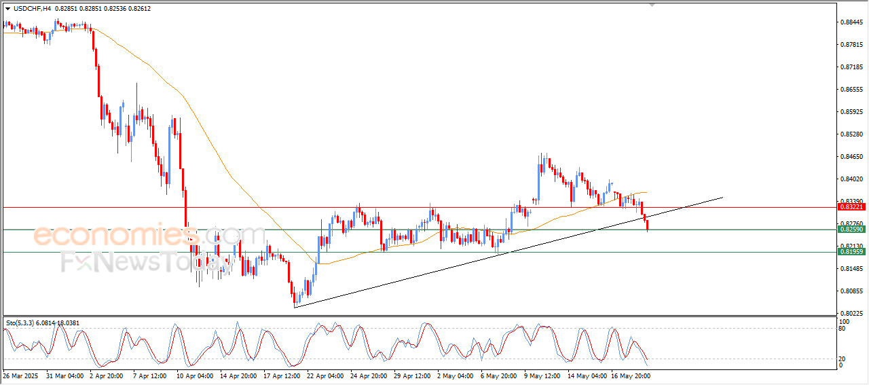
Task: Click the 26 Mar 2025 date label
Action: [x=21, y=375]
